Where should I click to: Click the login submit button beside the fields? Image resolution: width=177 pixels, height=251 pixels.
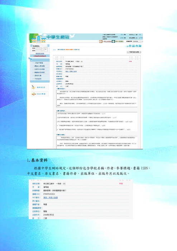click(46, 49)
